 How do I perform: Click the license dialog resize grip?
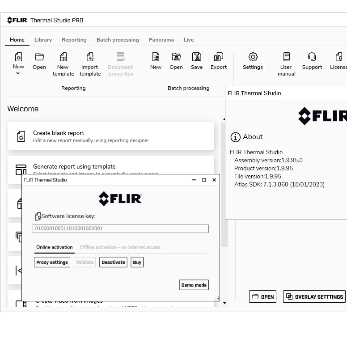coord(217,299)
